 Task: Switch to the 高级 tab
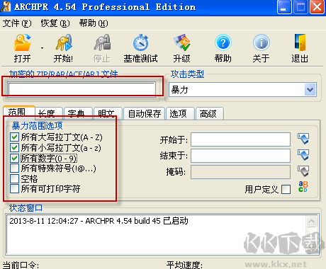pyautogui.click(x=210, y=113)
